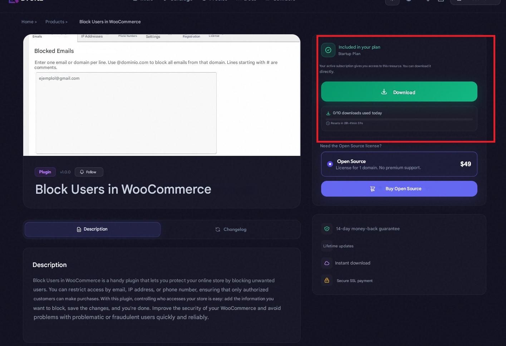Click the purple Plugin badge
506x346 pixels.
pyautogui.click(x=45, y=172)
